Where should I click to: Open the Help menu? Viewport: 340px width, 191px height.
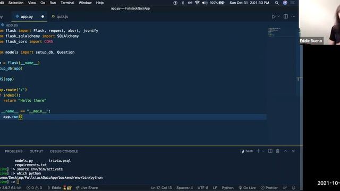(x=100, y=3)
